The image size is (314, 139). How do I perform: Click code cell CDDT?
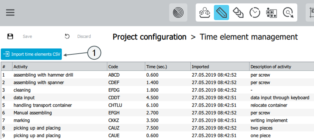(114, 98)
